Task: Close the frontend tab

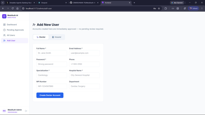Action: [129, 3]
